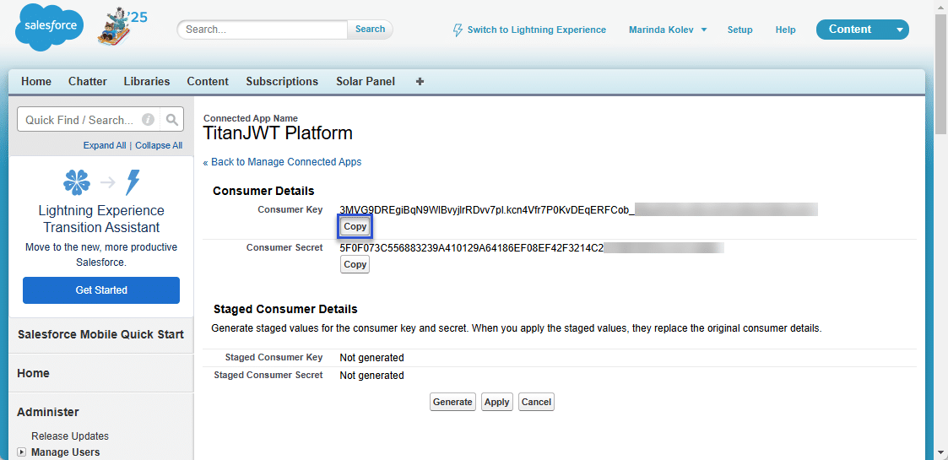Image resolution: width=948 pixels, height=460 pixels.
Task: Click the page vertical scrollbar
Action: click(x=941, y=73)
